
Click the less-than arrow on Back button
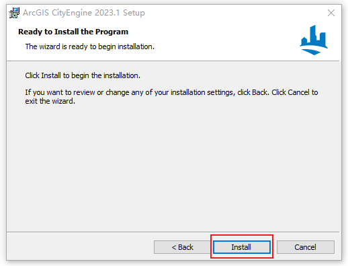[x=174, y=247]
